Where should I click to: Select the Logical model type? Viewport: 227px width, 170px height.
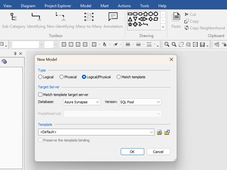click(46, 77)
